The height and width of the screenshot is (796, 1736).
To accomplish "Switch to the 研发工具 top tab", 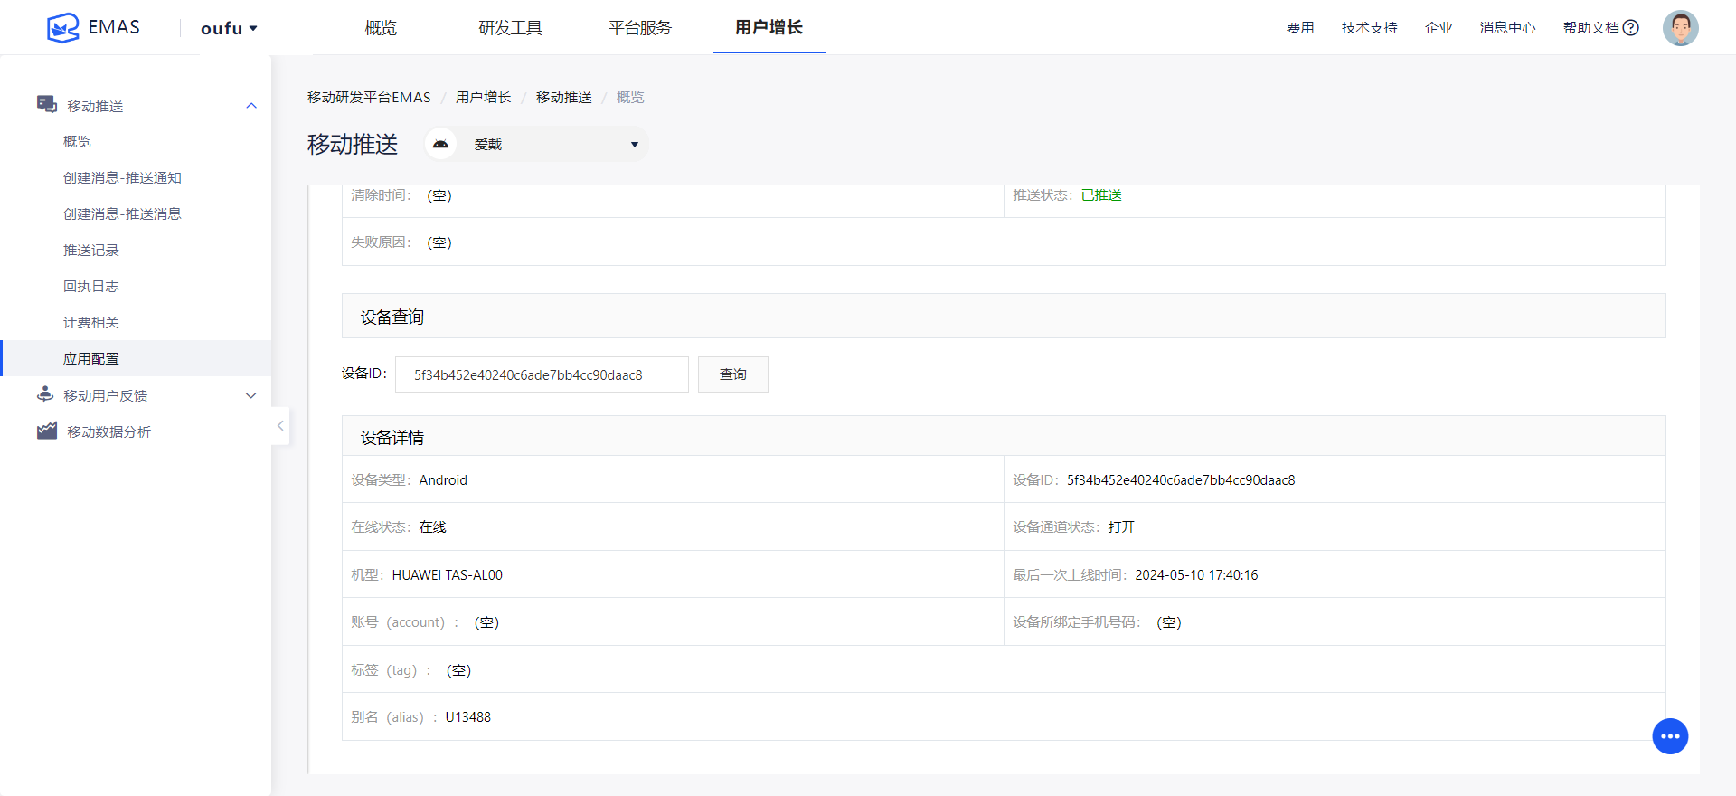I will (510, 28).
